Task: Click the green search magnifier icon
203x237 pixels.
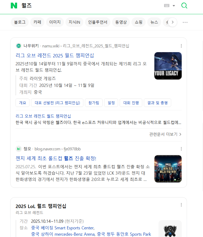Action: coord(184,6)
